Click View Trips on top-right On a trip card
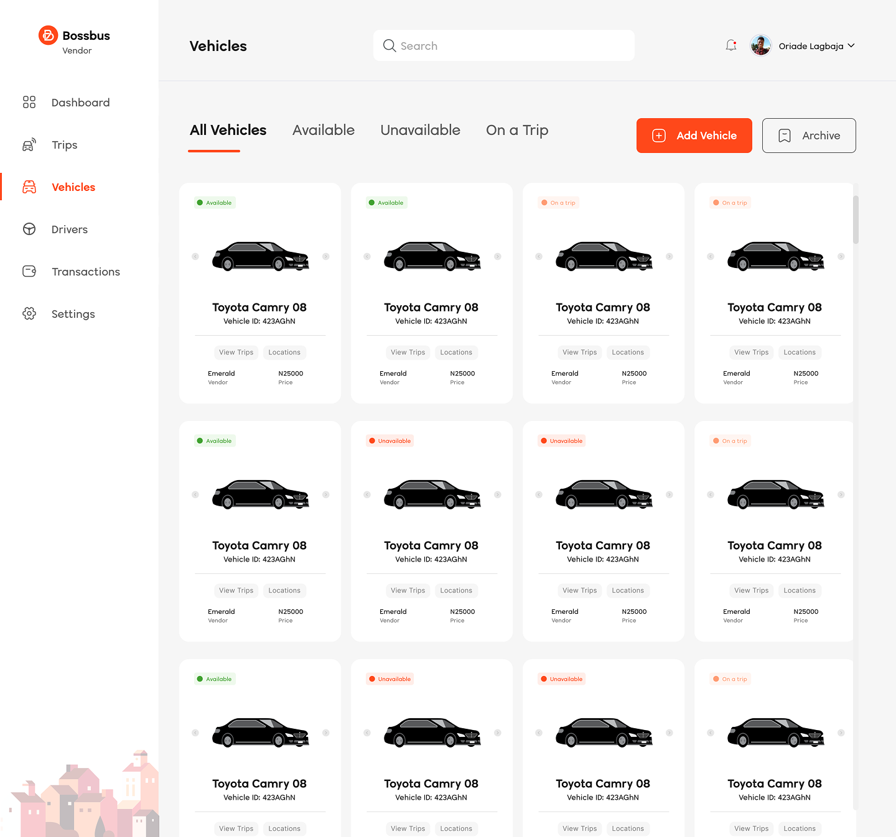Viewport: 896px width, 837px height. pyautogui.click(x=752, y=353)
